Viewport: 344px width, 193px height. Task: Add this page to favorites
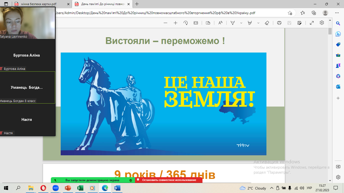pos(290,13)
